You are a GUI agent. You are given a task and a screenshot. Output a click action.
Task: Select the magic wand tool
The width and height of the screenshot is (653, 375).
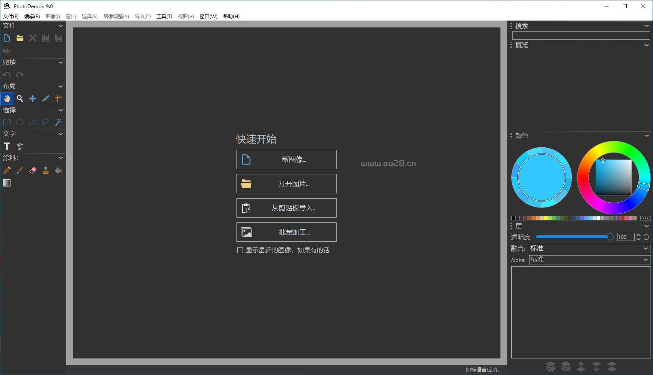point(59,122)
